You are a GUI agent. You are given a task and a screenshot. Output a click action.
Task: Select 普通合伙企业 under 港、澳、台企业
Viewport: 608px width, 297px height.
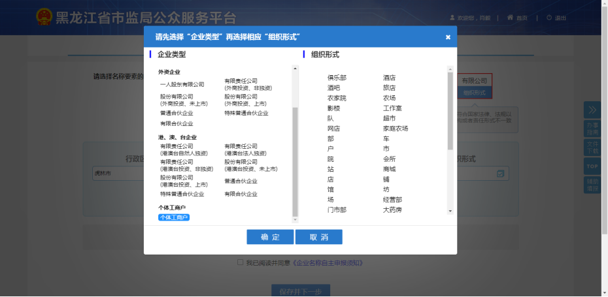[x=241, y=181]
